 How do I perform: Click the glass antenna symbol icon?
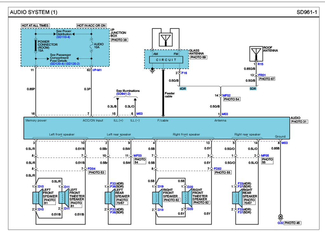(x=165, y=40)
